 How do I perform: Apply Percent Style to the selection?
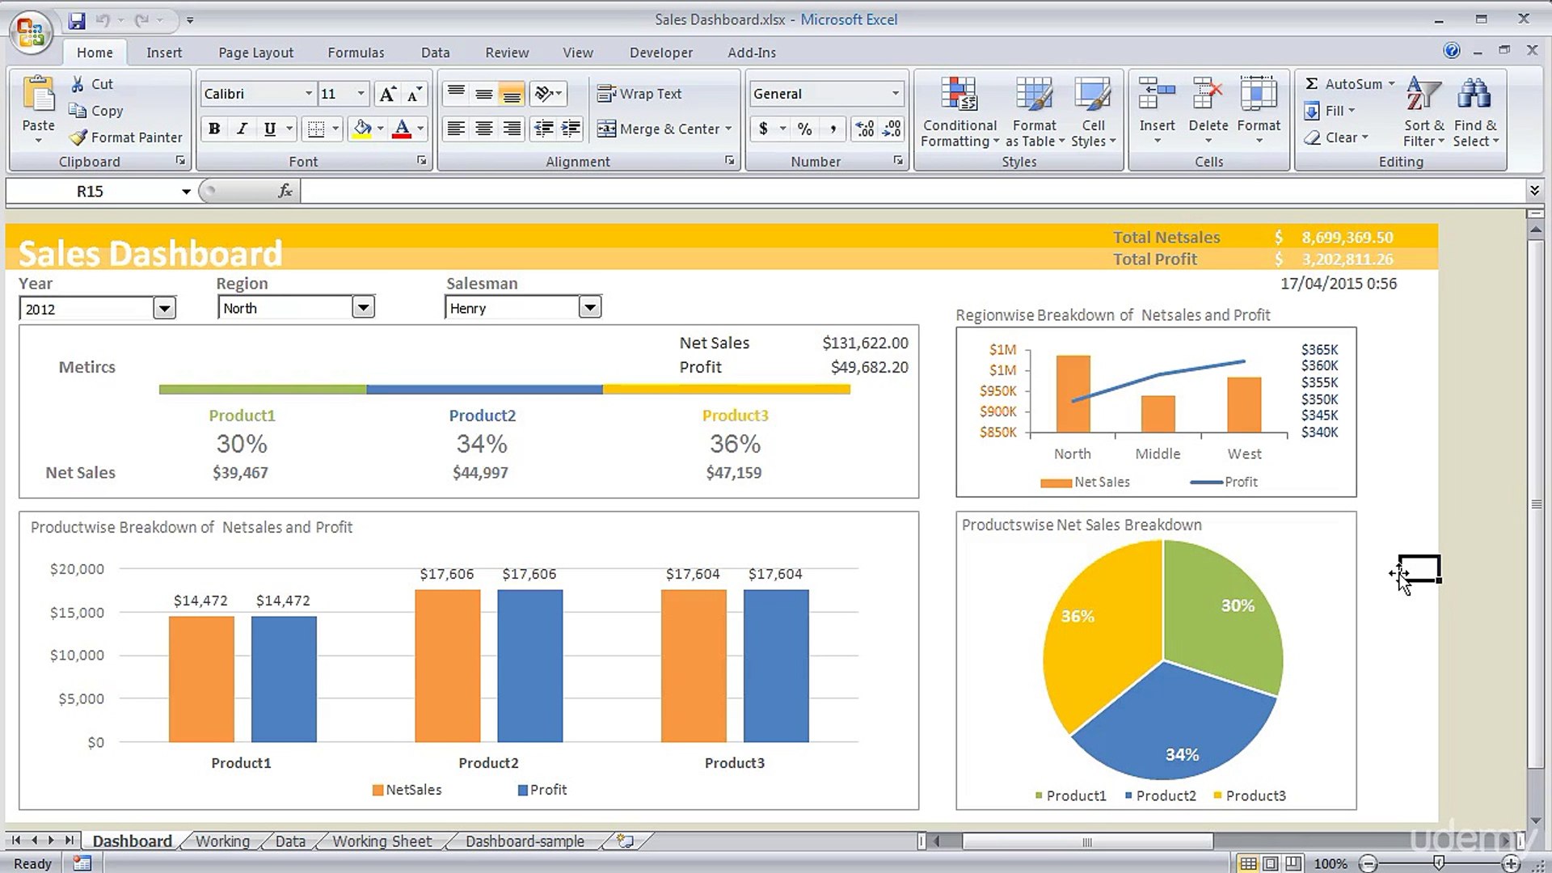803,129
